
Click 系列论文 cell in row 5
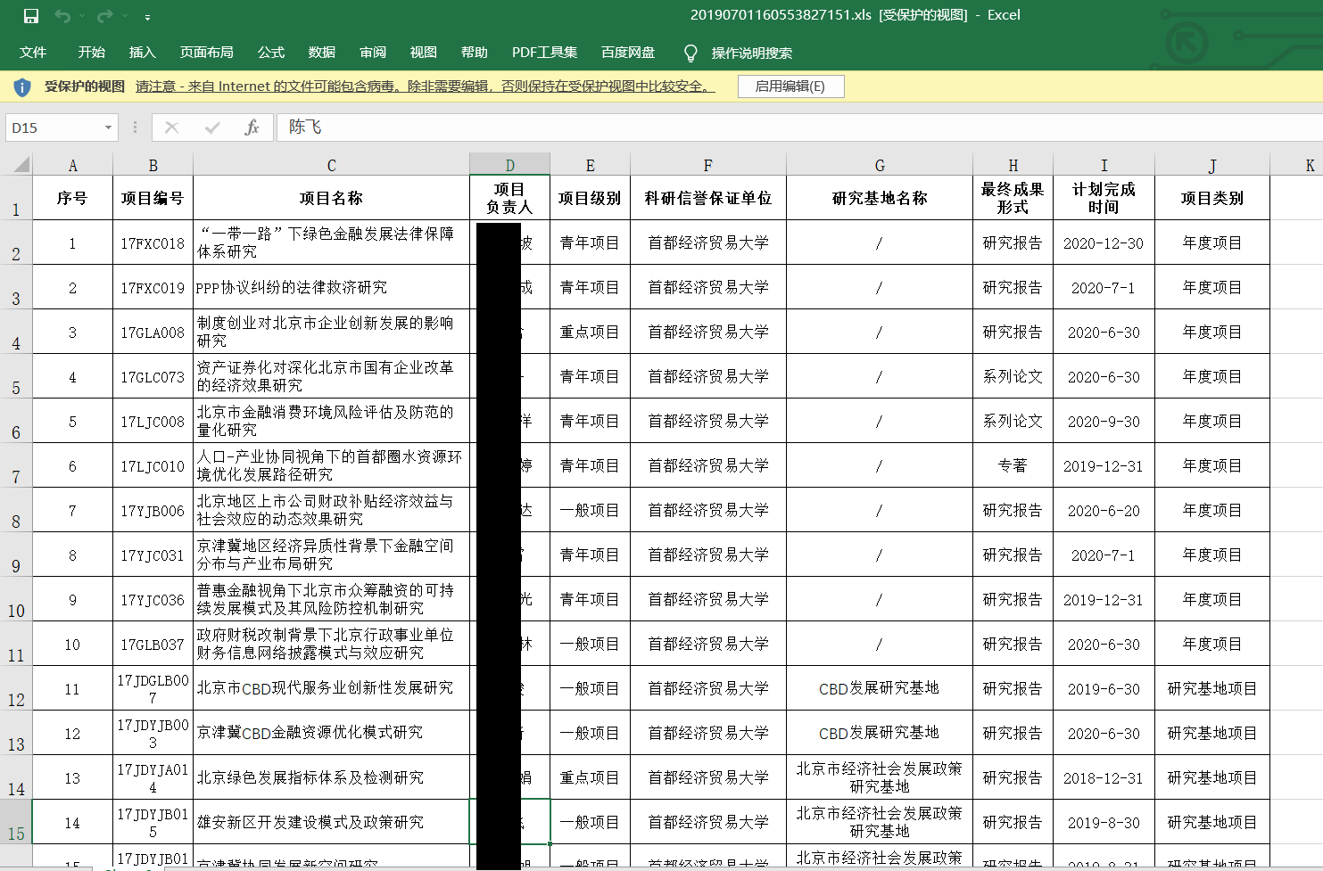coord(1013,376)
